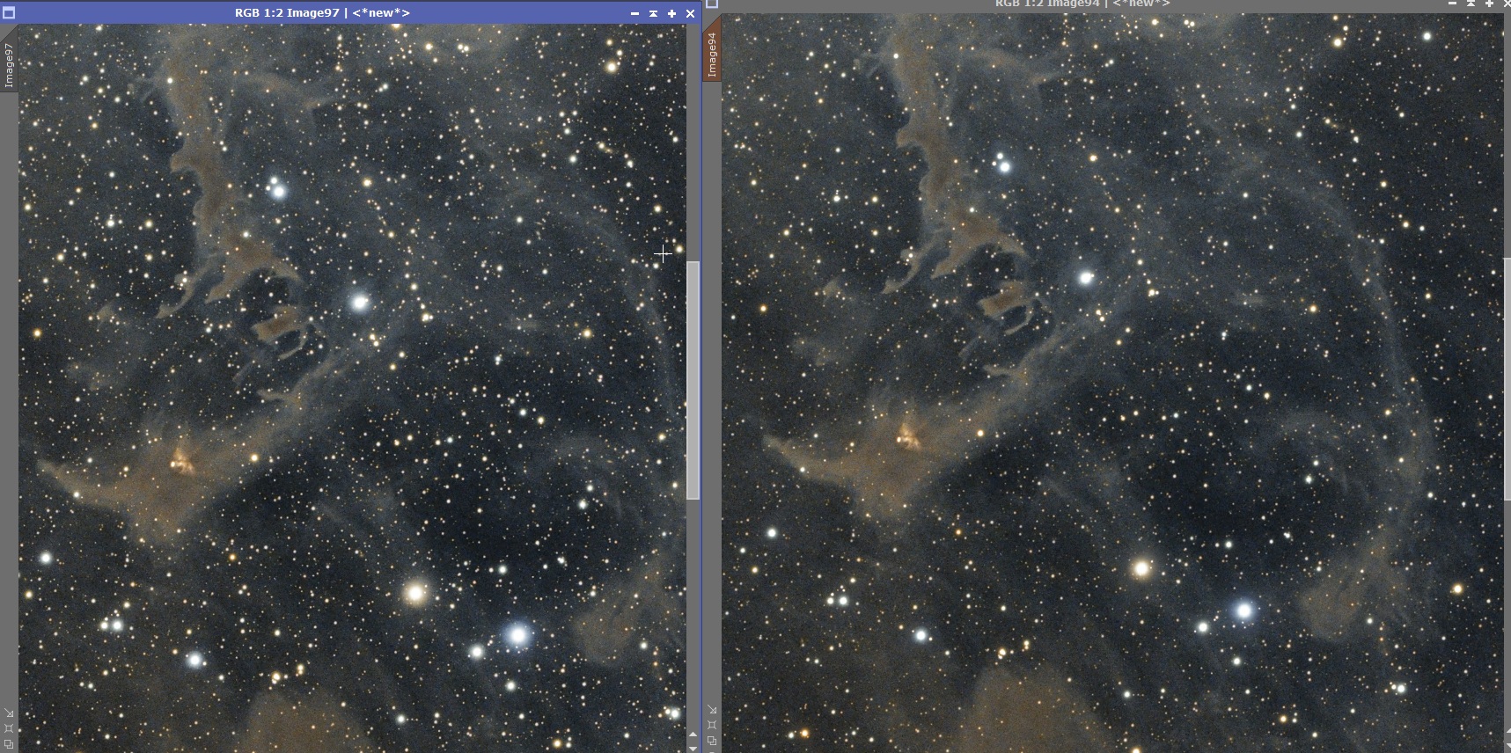Screen dimensions: 1511x753
Task: Open the window menu icon of Image97
Action: pyautogui.click(x=9, y=13)
